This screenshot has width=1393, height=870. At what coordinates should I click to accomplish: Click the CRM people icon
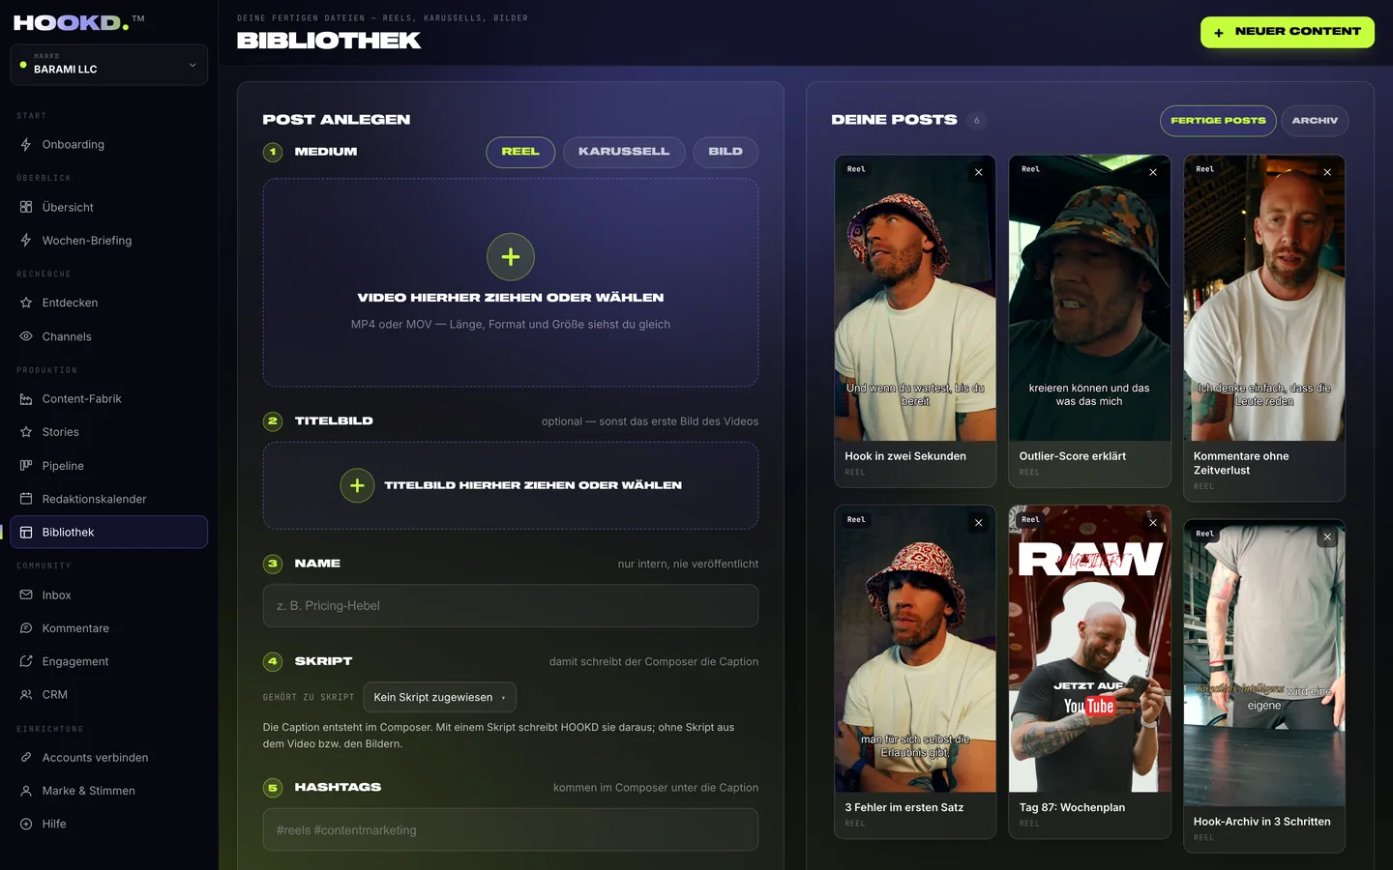point(26,695)
